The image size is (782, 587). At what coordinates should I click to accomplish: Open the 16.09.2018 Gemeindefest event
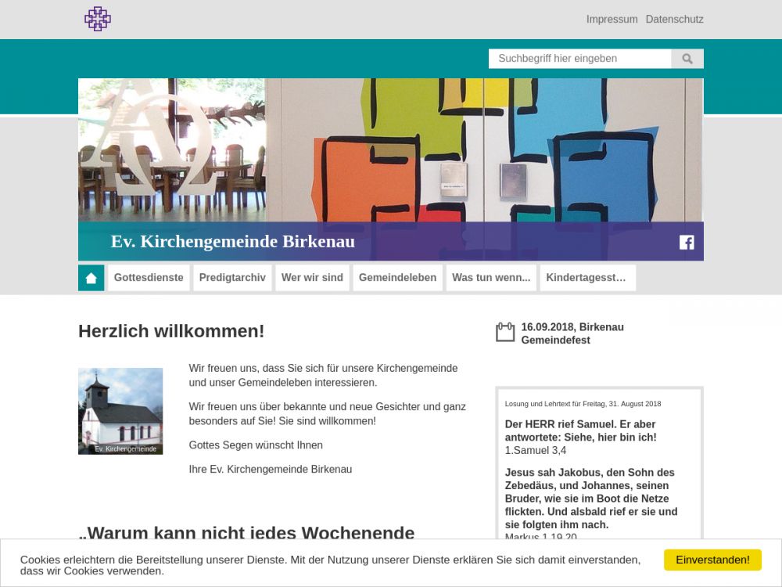[x=572, y=333]
